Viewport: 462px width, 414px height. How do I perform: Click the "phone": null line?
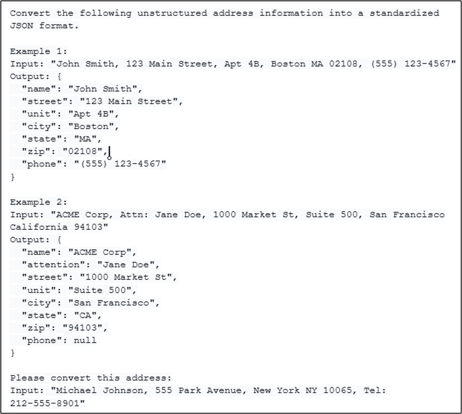pos(59,340)
